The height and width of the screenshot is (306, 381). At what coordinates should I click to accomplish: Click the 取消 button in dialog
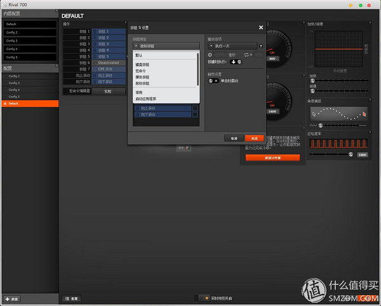tap(234, 138)
